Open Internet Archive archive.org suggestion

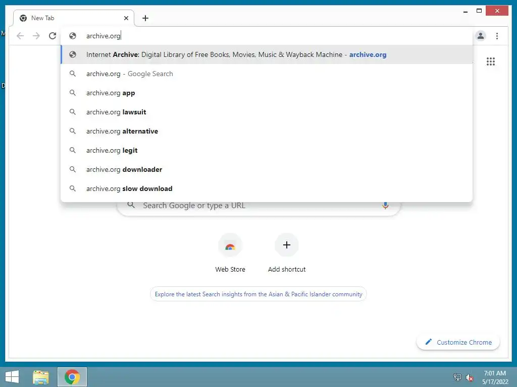pos(267,54)
